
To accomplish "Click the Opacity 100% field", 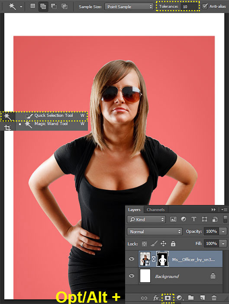I will point(211,231).
